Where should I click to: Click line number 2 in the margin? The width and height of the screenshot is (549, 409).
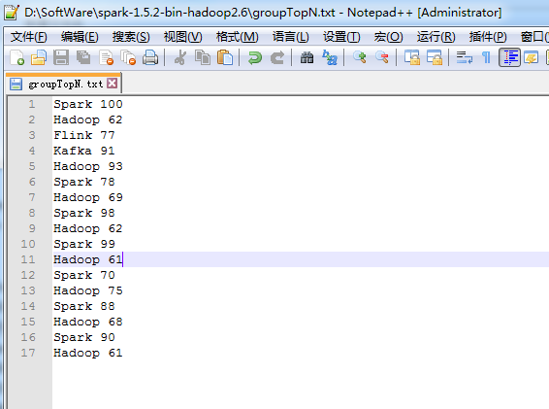tap(32, 119)
